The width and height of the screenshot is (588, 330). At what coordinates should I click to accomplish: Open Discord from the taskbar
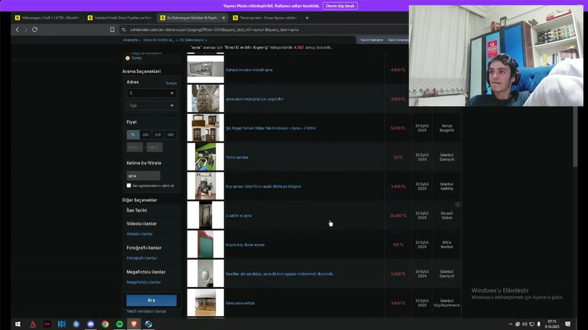click(x=90, y=324)
